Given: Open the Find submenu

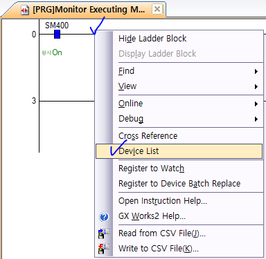Looking at the screenshot, I should pyautogui.click(x=179, y=71).
